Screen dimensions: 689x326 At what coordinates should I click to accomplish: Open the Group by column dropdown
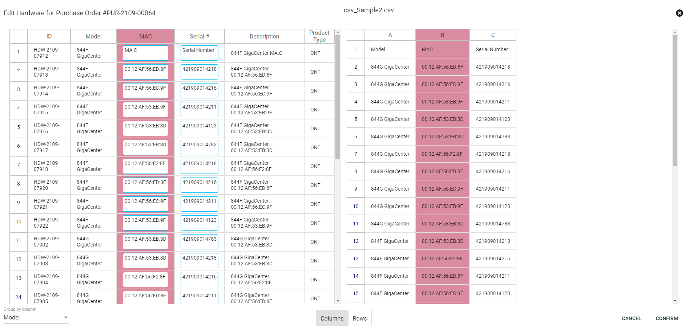[36, 317]
